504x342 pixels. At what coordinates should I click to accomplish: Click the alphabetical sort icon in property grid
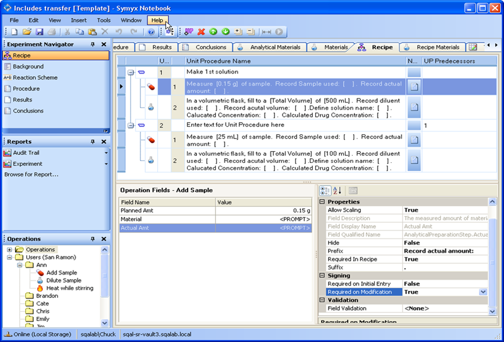[338, 190]
